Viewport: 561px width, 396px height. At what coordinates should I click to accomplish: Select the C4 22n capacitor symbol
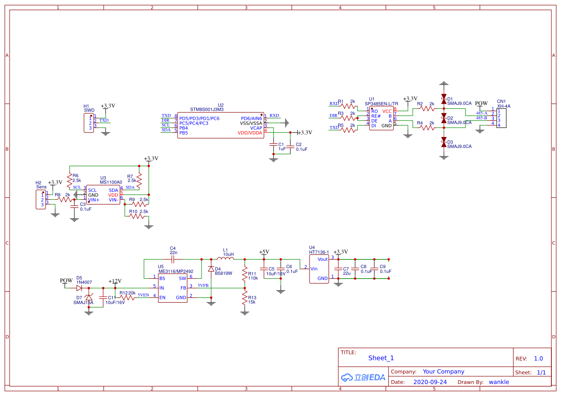(x=173, y=259)
